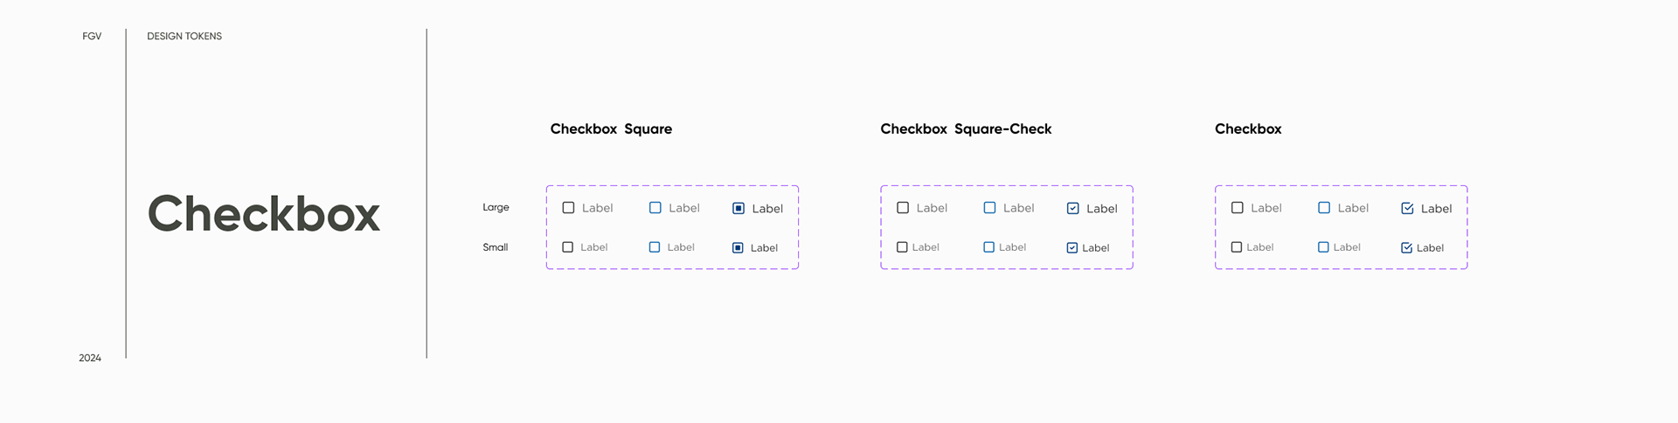Tick large blue-outlined checkbox in Checkbox Square-Check group
1678x423 pixels.
pyautogui.click(x=989, y=208)
